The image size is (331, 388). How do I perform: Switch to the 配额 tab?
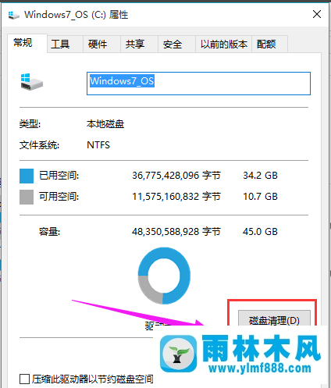coord(269,44)
